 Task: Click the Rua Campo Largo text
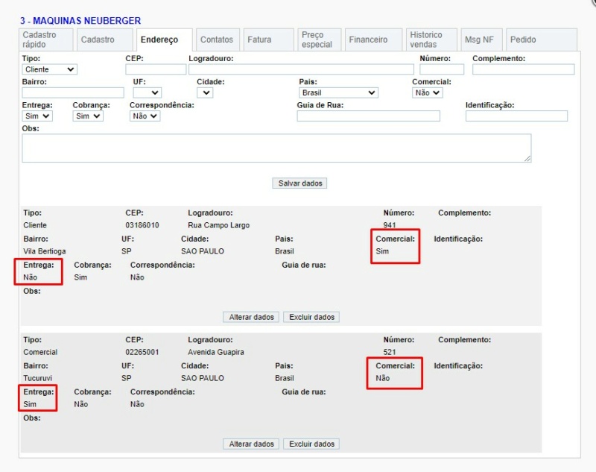tap(218, 225)
